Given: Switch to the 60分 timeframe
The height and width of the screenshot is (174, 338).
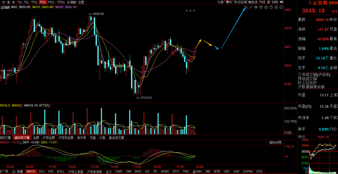Looking at the screenshot, I should tap(51, 2).
